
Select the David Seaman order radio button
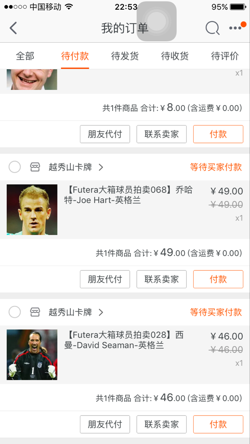tap(14, 312)
